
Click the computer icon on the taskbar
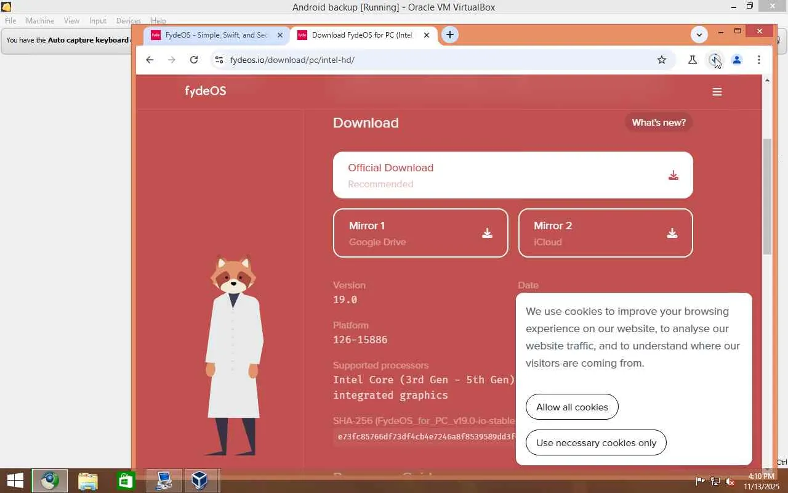click(163, 481)
